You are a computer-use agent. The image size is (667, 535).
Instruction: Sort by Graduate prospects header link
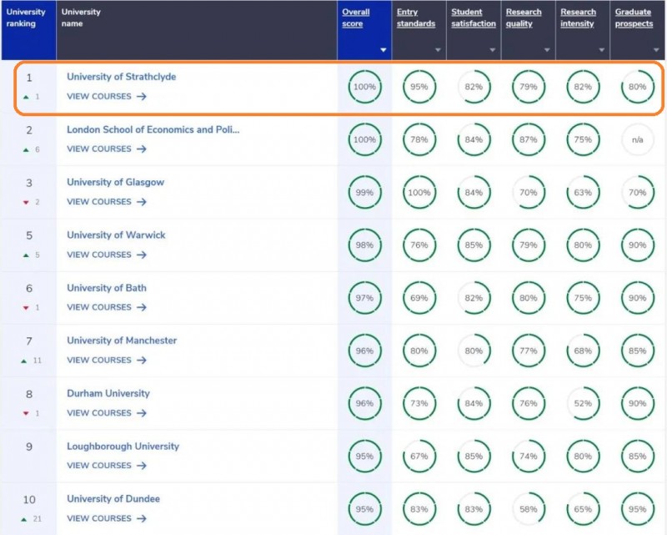(x=634, y=18)
